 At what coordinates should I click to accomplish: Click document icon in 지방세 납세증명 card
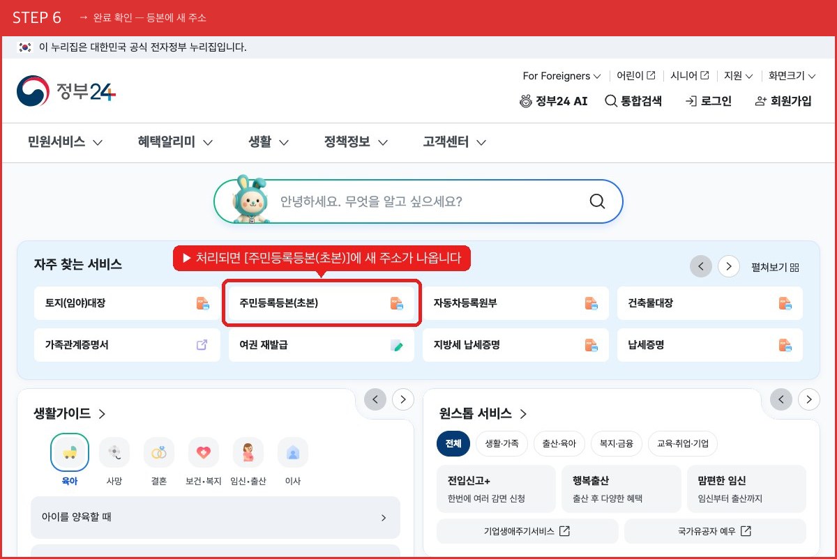pos(591,344)
